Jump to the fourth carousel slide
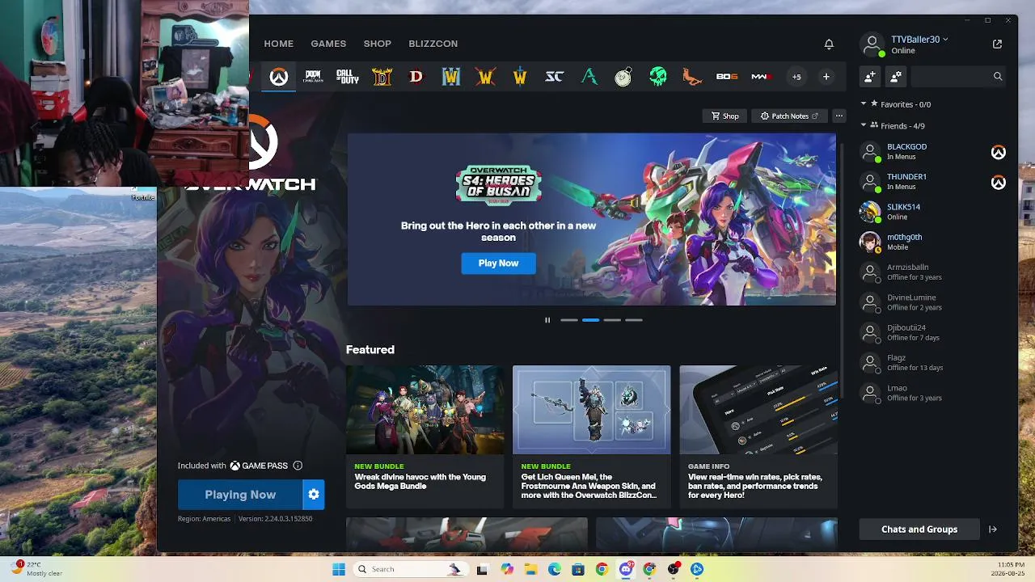Image resolution: width=1035 pixels, height=582 pixels. click(x=634, y=320)
